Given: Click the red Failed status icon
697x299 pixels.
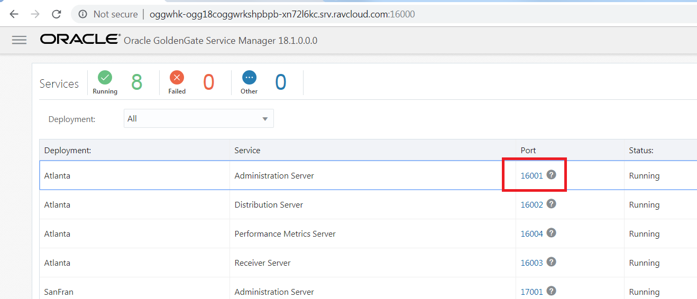Looking at the screenshot, I should [177, 78].
